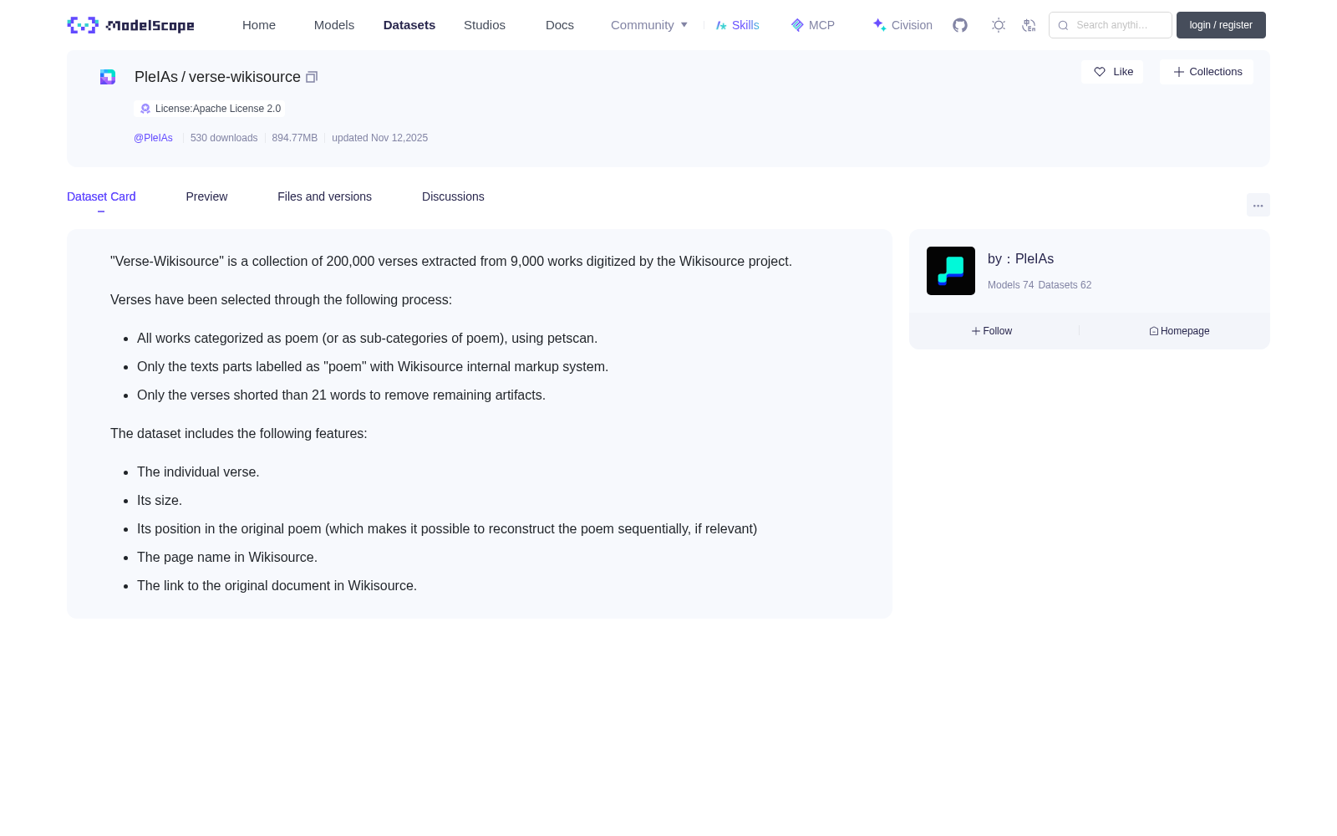The width and height of the screenshot is (1337, 836).
Task: Click the "The individual verse." bullet
Action: click(198, 472)
